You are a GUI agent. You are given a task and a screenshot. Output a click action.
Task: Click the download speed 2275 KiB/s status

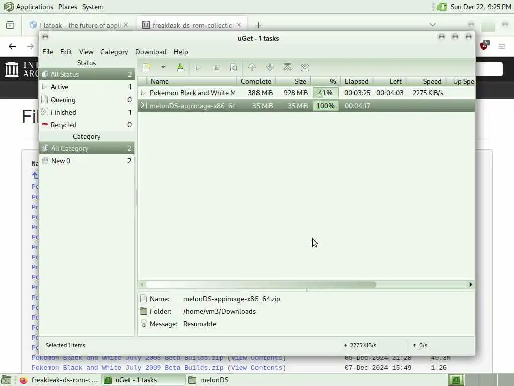(x=360, y=345)
